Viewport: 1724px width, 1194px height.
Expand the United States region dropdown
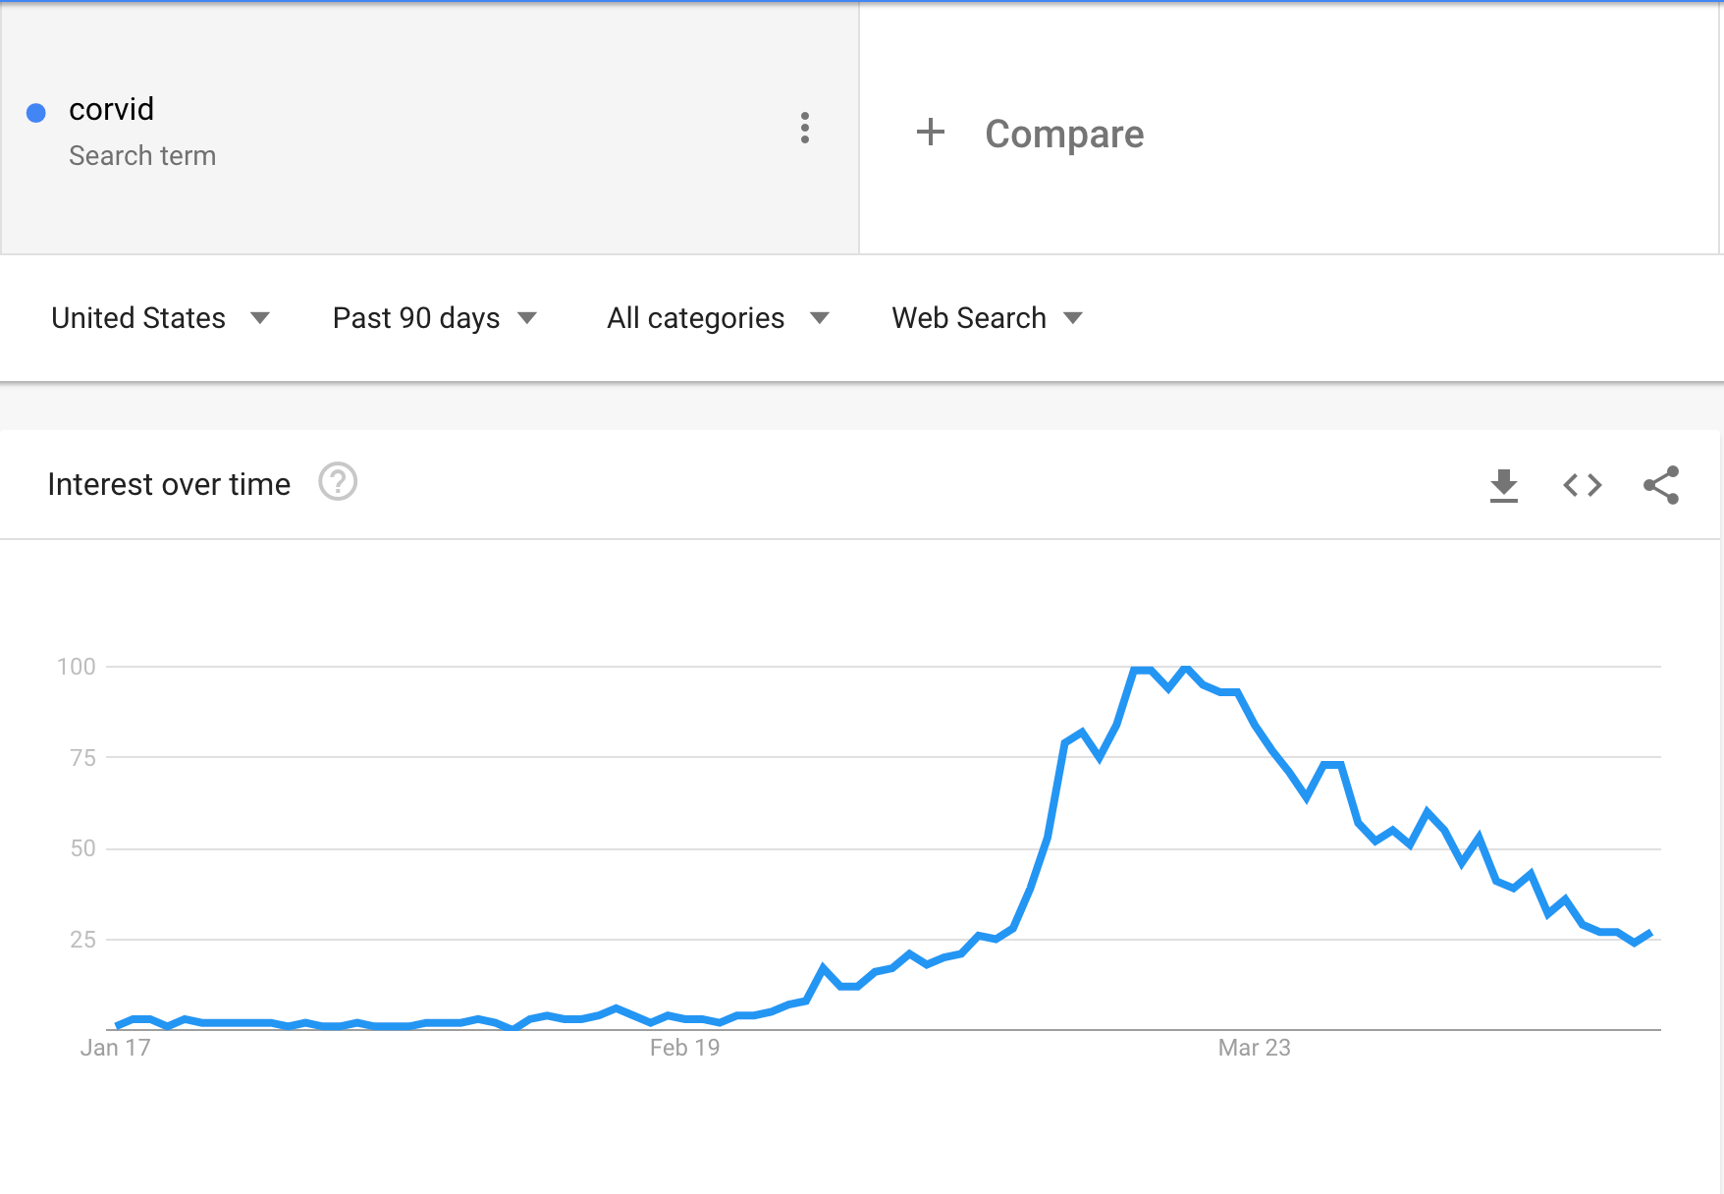point(160,318)
